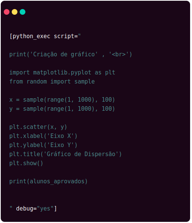Click the '<br>' string in print
The image size is (192, 223).
pos(119,54)
